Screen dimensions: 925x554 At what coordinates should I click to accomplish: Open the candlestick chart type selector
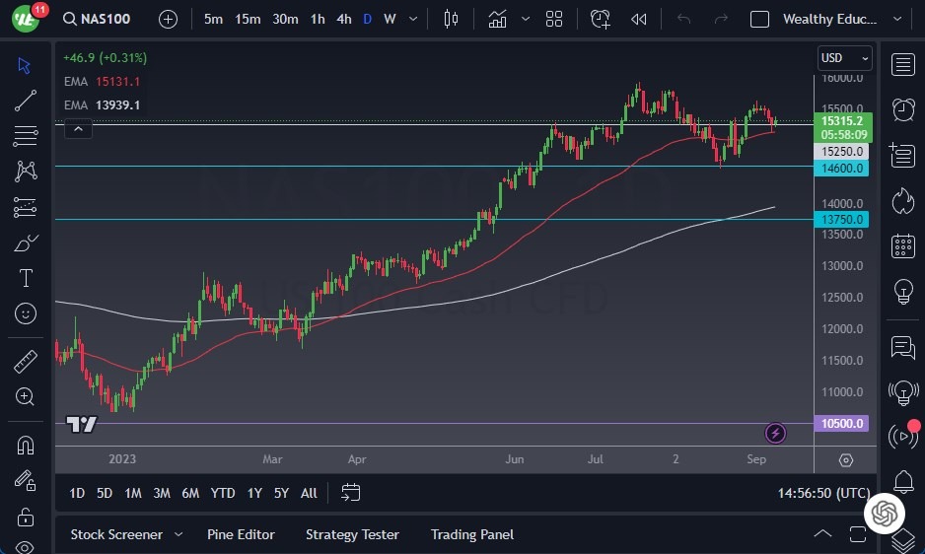pyautogui.click(x=452, y=19)
